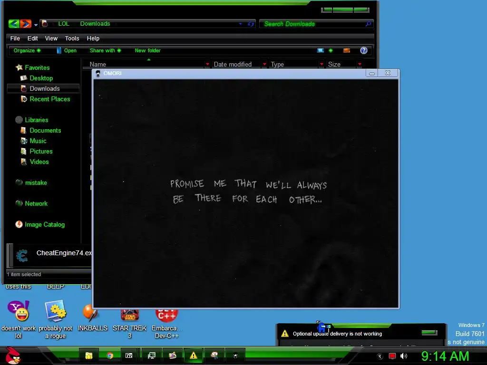The width and height of the screenshot is (487, 365).
Task: Open the Help menu
Action: [93, 38]
